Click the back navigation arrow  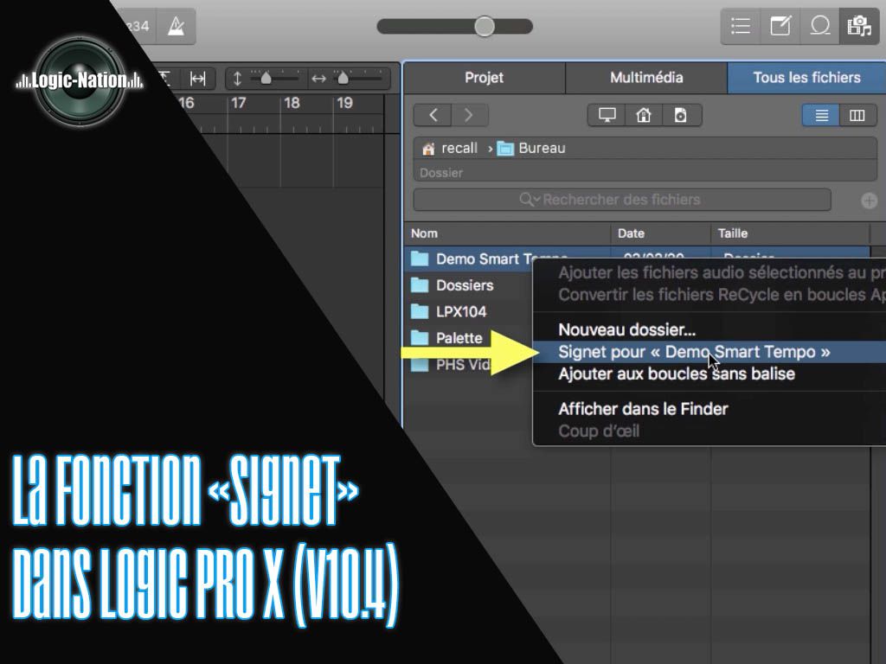[x=433, y=115]
